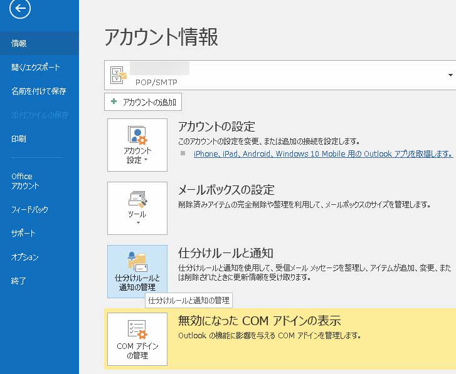Open 印刷 from the left menu
The width and height of the screenshot is (456, 374).
coord(19,138)
